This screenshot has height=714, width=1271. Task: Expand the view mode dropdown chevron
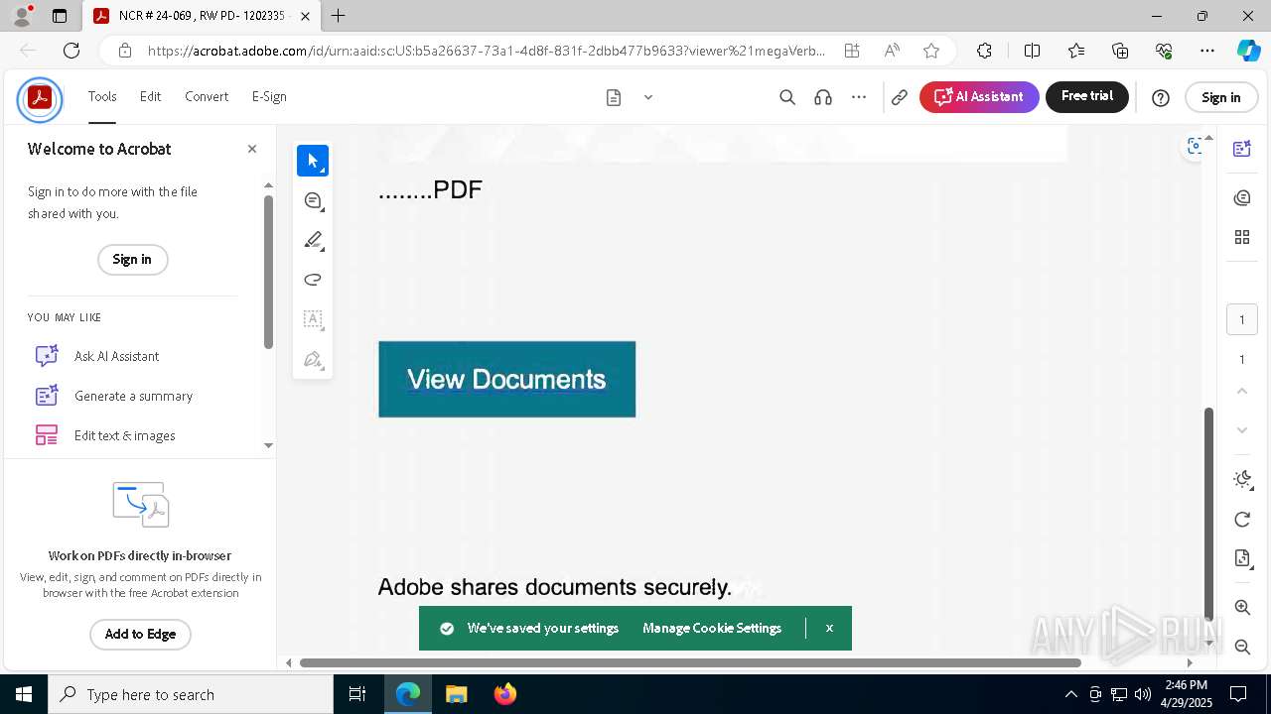(x=648, y=97)
